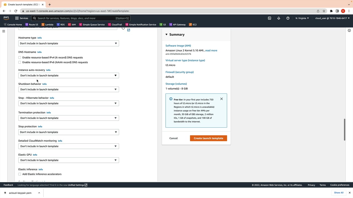
Task: Click Feedback in the footer
Action: (x=8, y=185)
